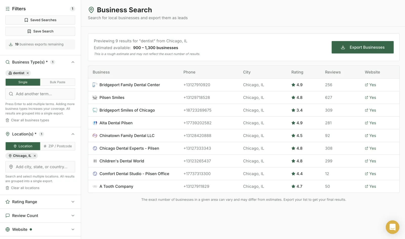Click the Reviews column header
405x239 pixels.
click(x=333, y=72)
